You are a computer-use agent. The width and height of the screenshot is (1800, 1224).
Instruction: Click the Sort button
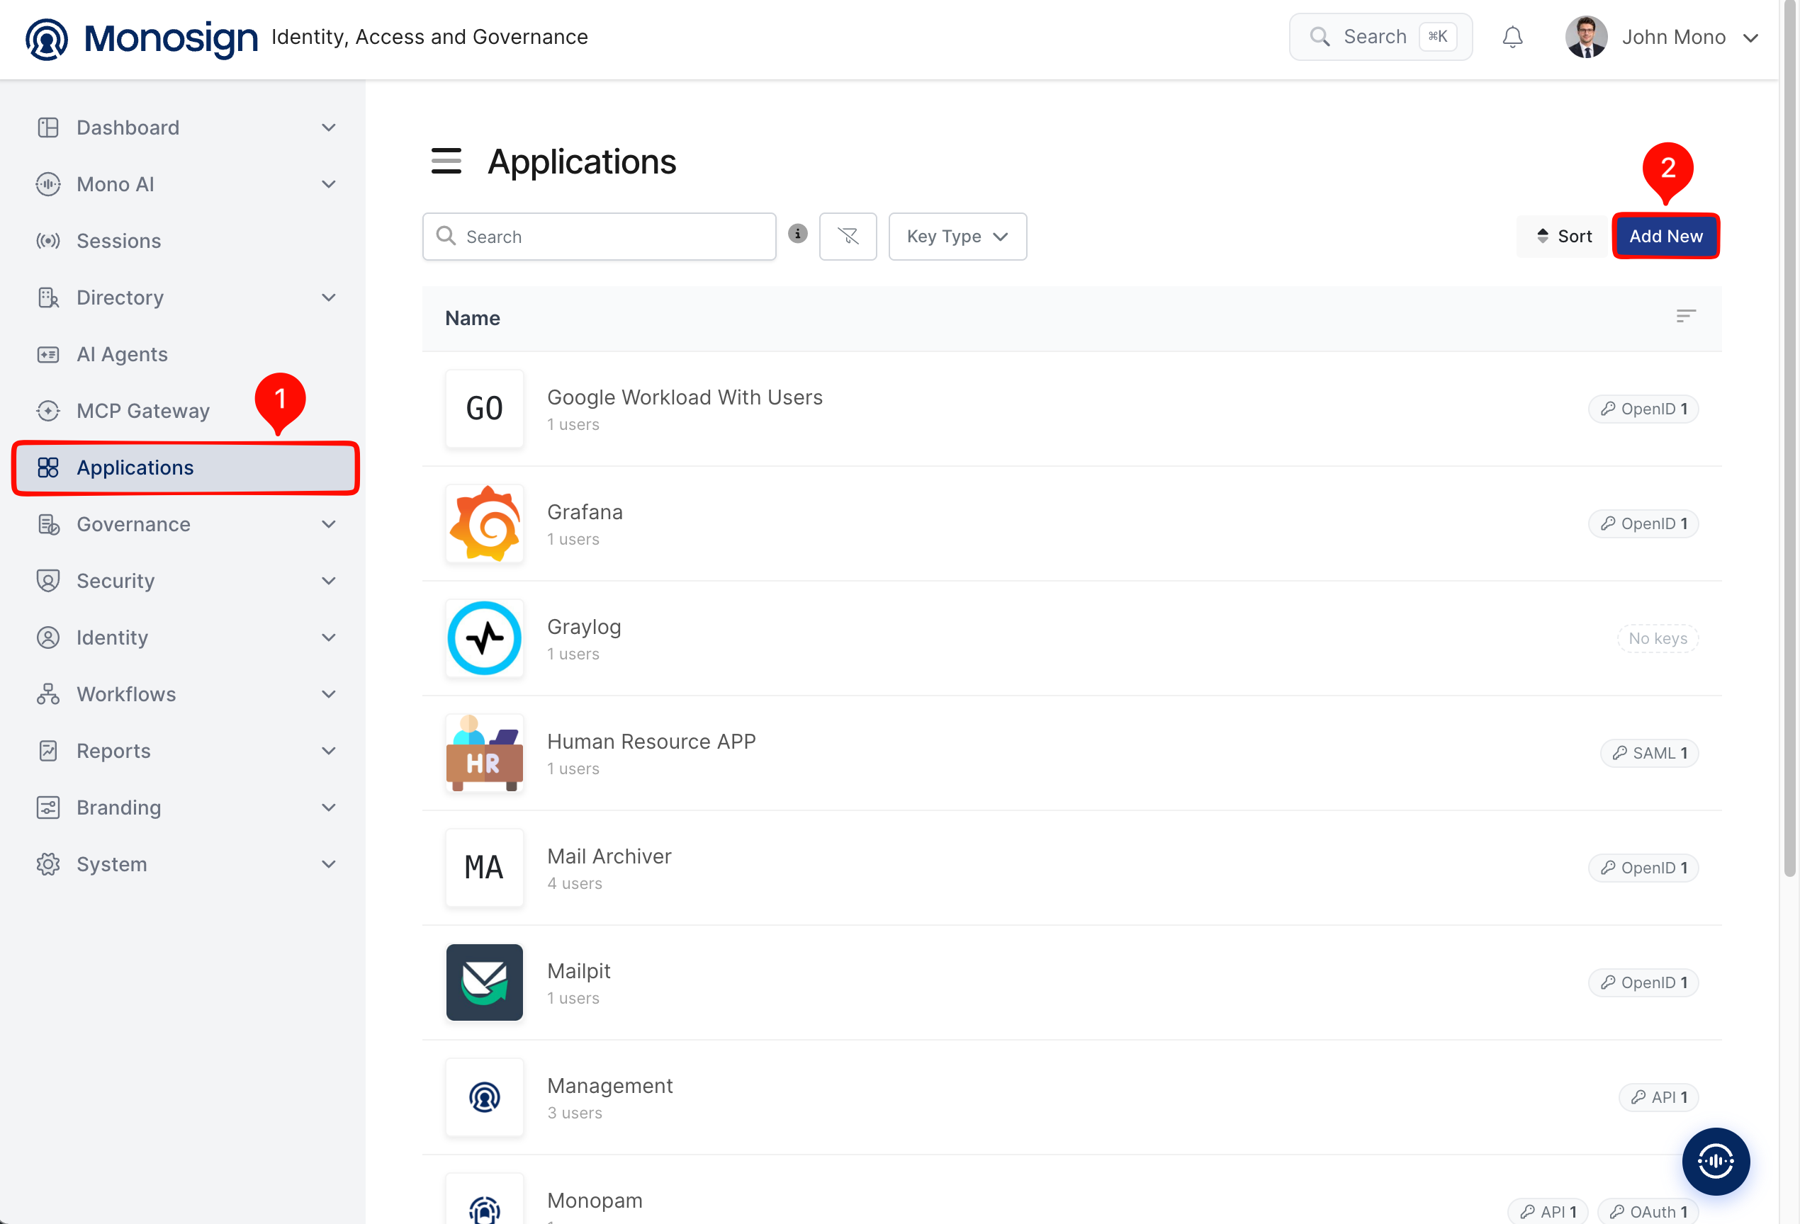coord(1564,236)
